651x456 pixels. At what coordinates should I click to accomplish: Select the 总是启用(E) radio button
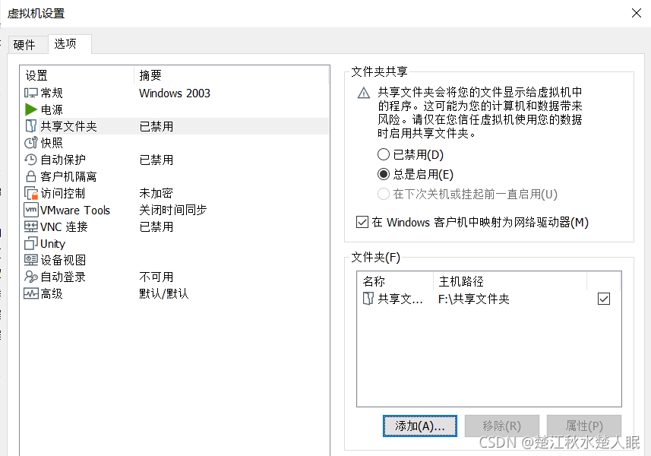(x=383, y=174)
